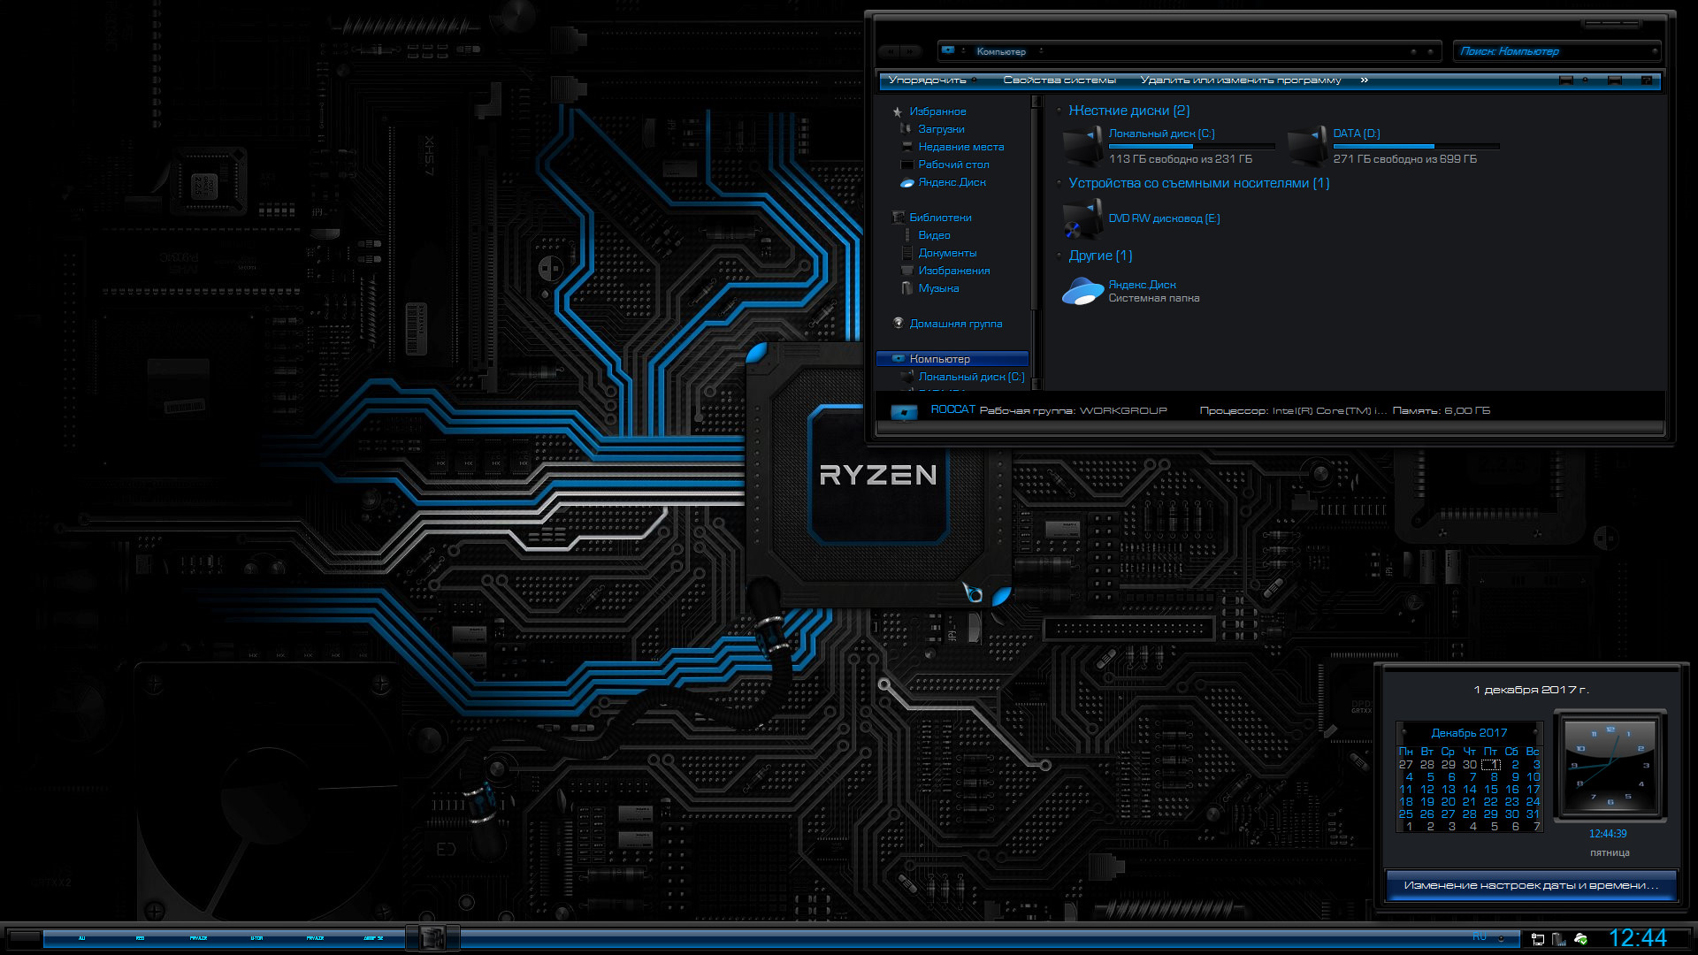Select Локальный диск (C:) in main pane
This screenshot has width=1698, height=955.
tap(1161, 134)
